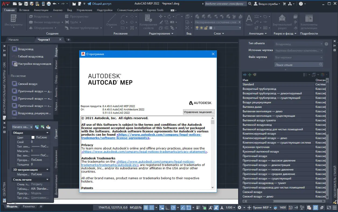Open Компоненты детализации tool
Image resolution: width=338 pixels, height=212 pixels.
coord(309,22)
